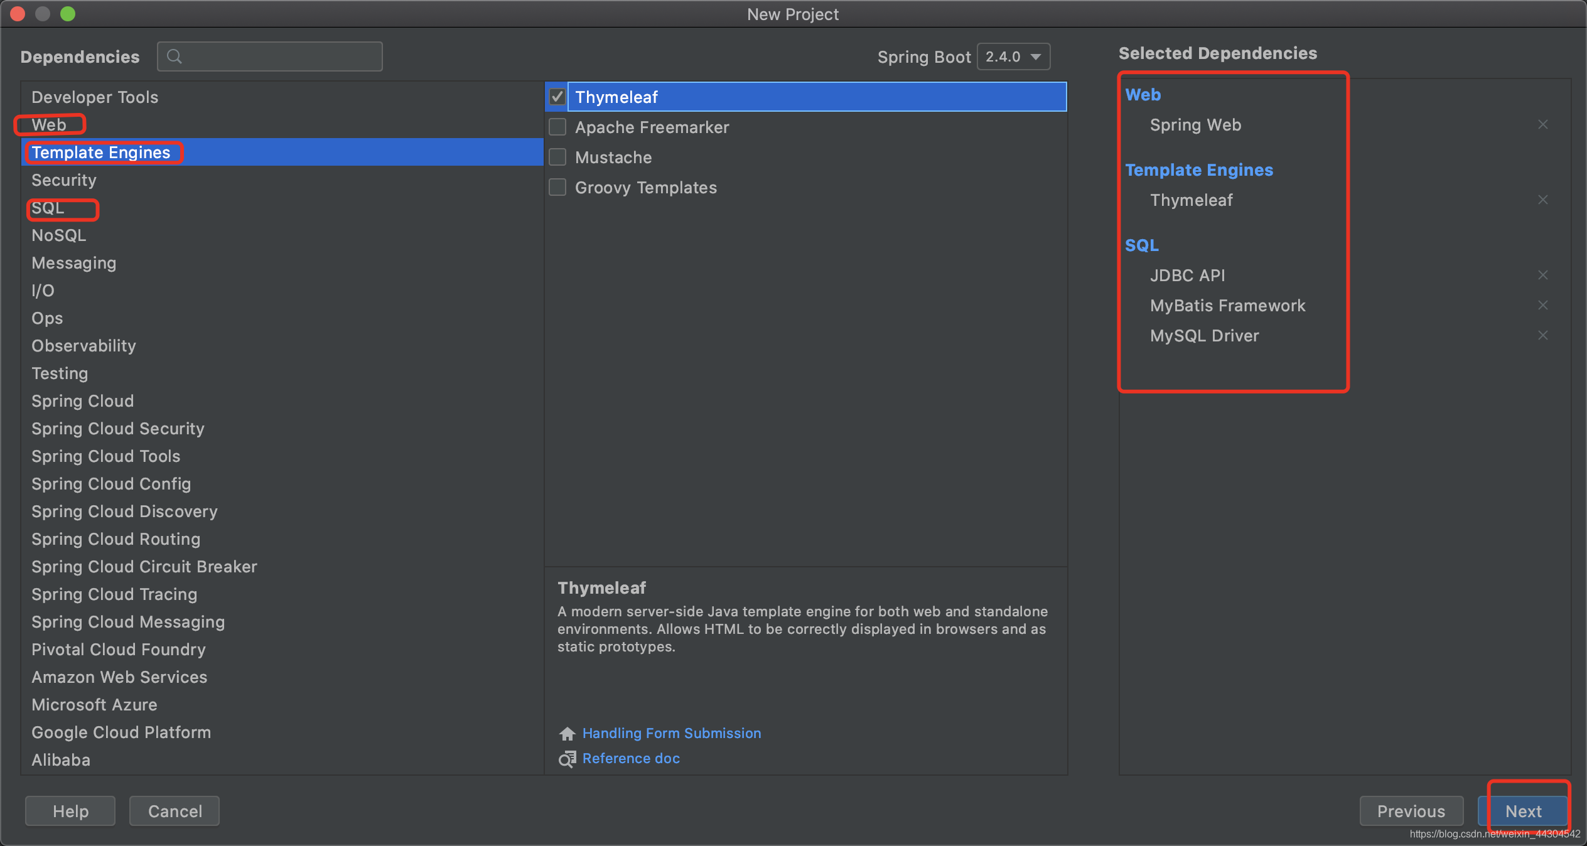
Task: Click the Mustache label
Action: point(613,157)
